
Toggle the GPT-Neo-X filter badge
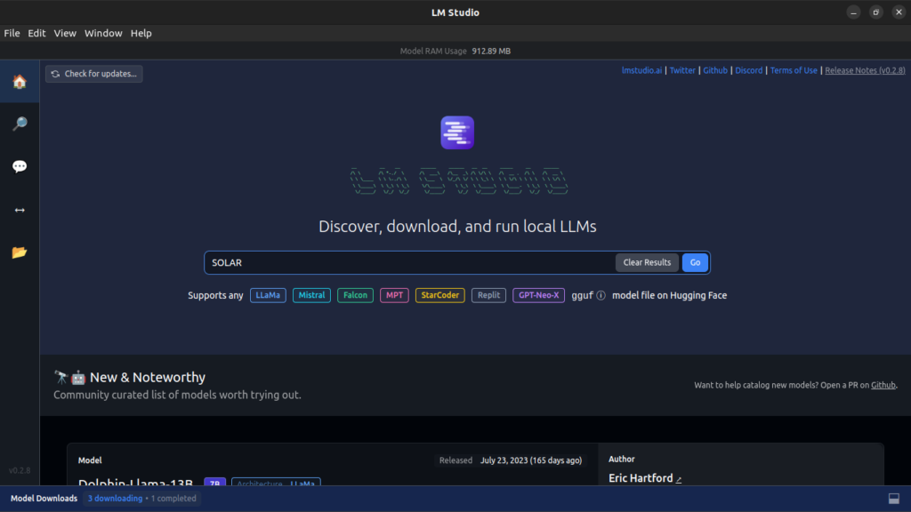(x=538, y=295)
